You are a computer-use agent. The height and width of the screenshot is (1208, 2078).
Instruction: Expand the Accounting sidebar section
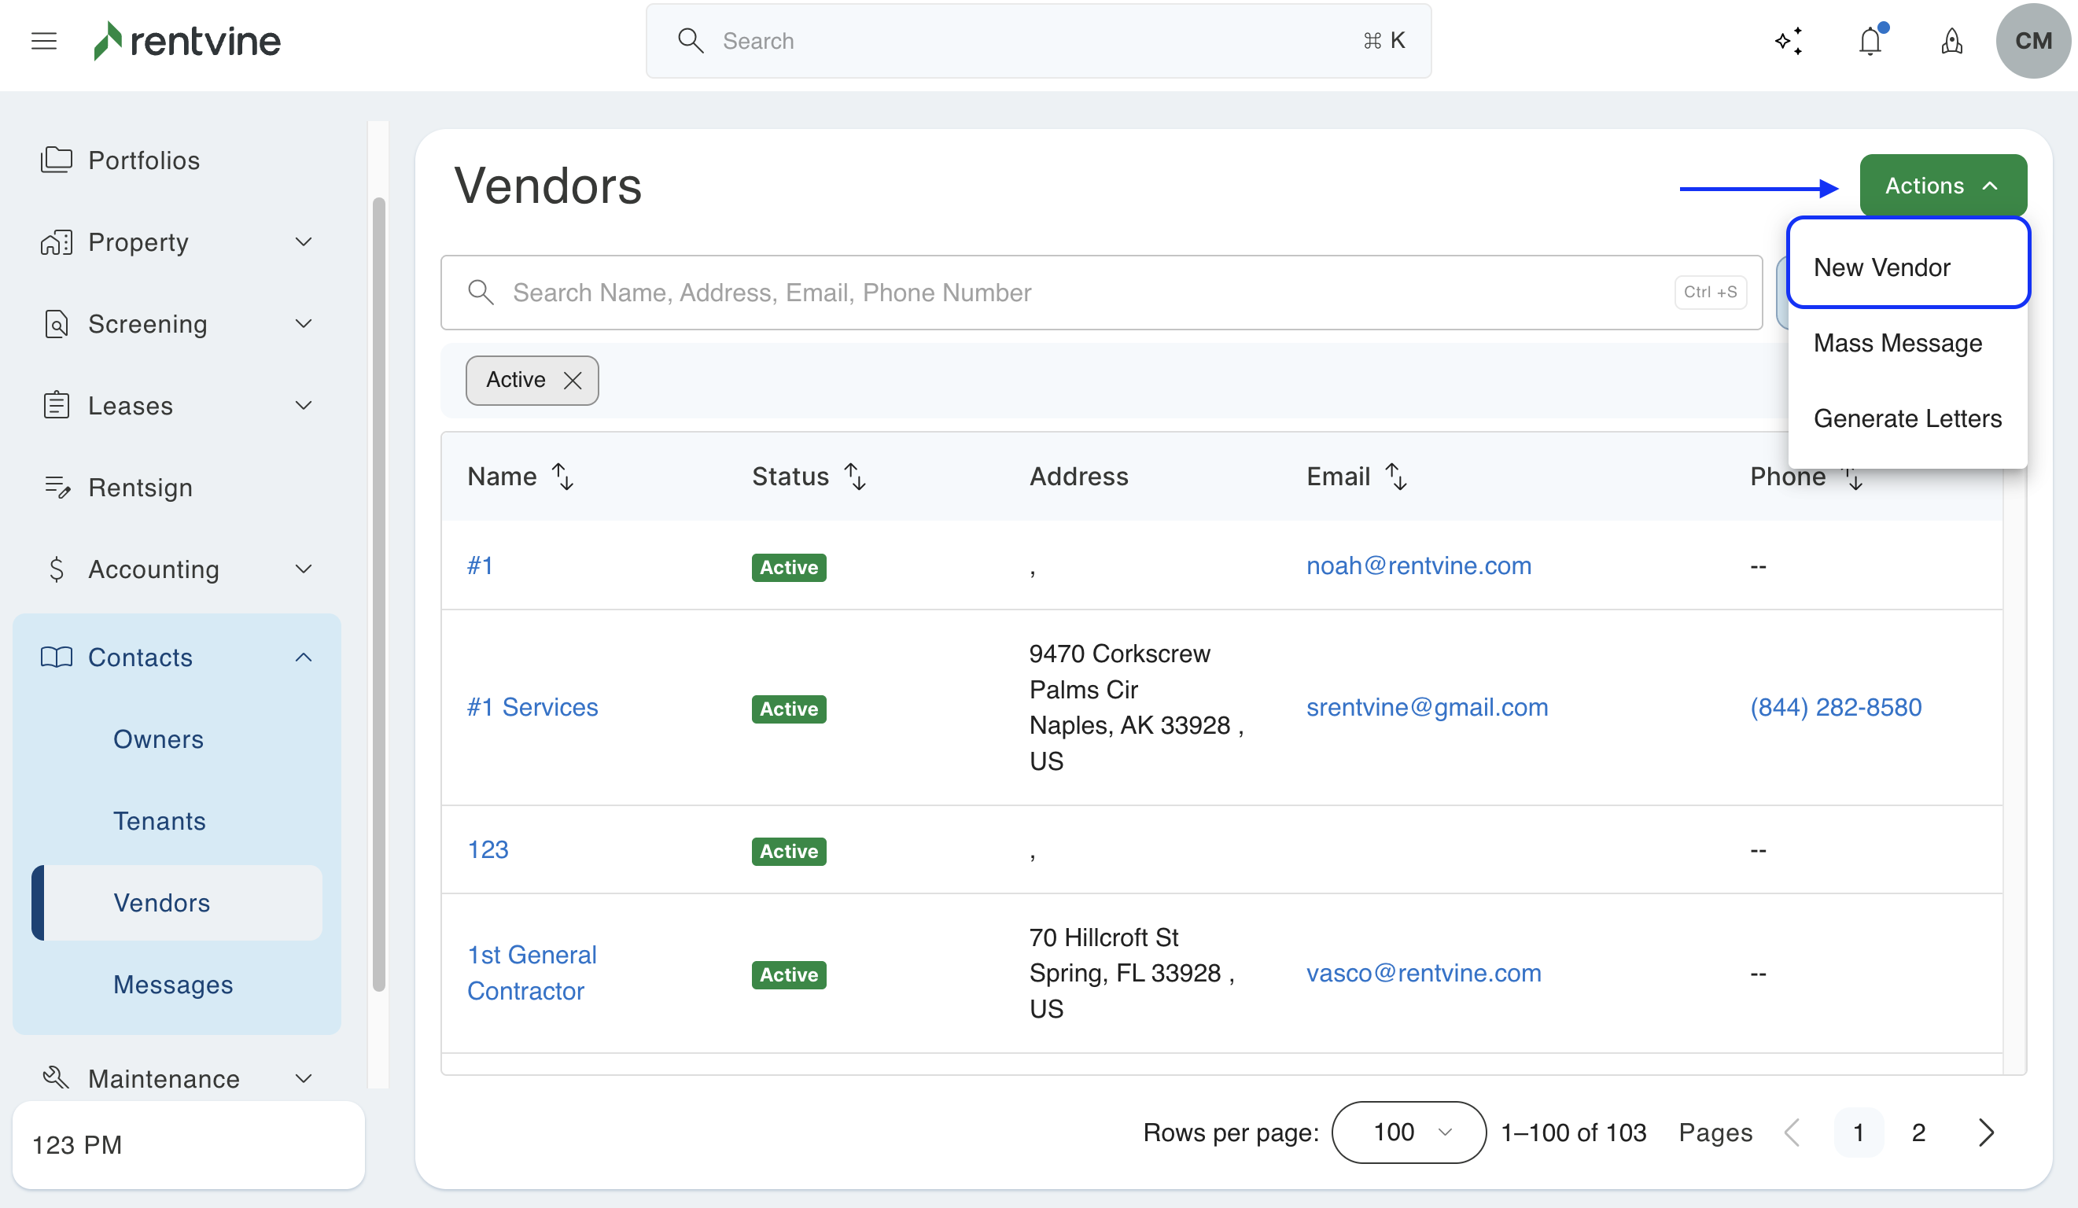click(x=304, y=569)
